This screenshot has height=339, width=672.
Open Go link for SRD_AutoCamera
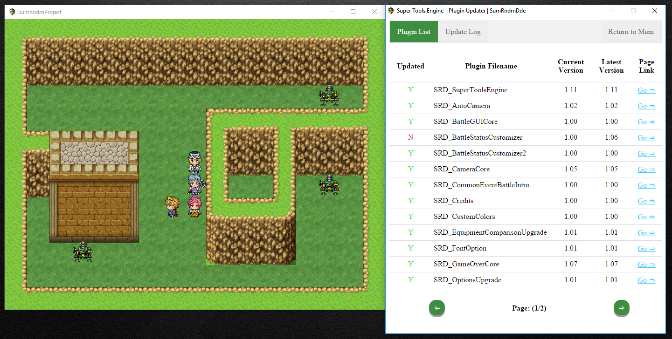[x=646, y=106]
